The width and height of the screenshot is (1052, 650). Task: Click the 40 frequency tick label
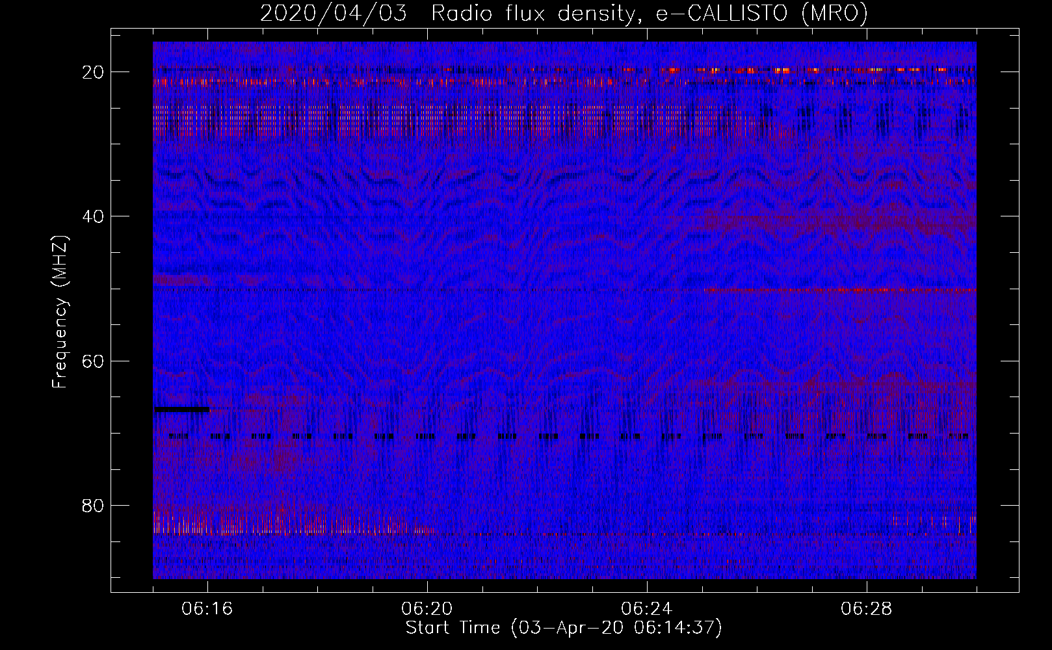pyautogui.click(x=93, y=216)
